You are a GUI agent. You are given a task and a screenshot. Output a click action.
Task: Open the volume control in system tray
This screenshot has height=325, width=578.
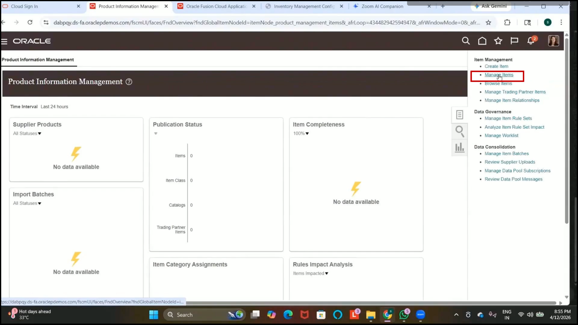pos(530,315)
